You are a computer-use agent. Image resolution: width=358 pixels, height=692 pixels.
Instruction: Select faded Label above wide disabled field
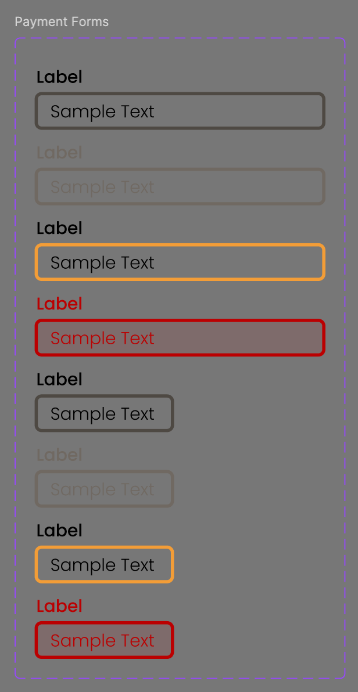(x=59, y=153)
